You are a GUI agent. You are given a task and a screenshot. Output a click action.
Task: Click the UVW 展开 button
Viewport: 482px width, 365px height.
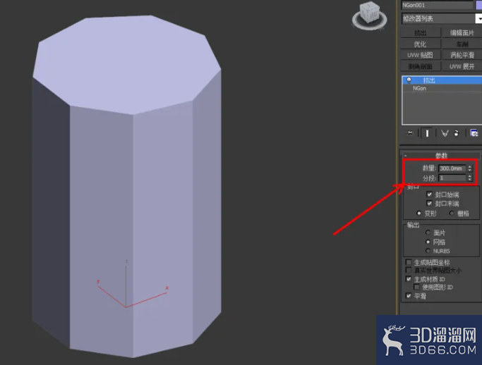tap(462, 67)
